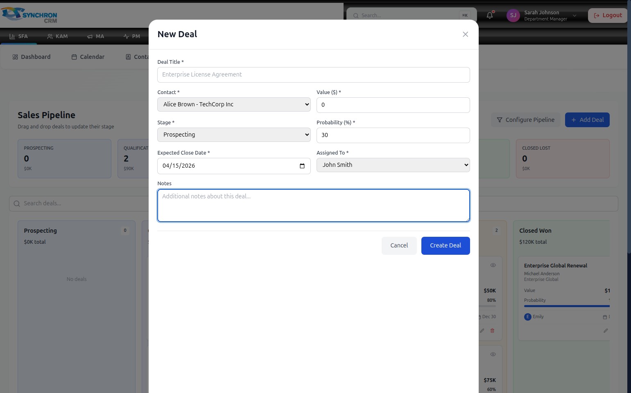The width and height of the screenshot is (631, 393).
Task: Click the Closed Won column header
Action: [535, 231]
